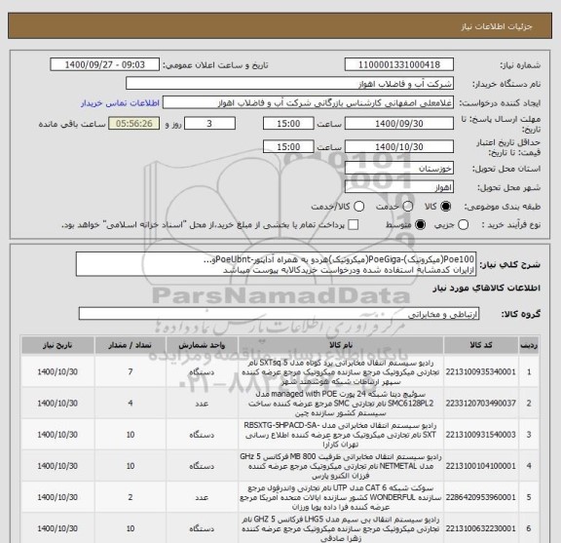The height and width of the screenshot is (543, 561).
Task: Click the price validity time 15:00 field
Action: click(288, 147)
